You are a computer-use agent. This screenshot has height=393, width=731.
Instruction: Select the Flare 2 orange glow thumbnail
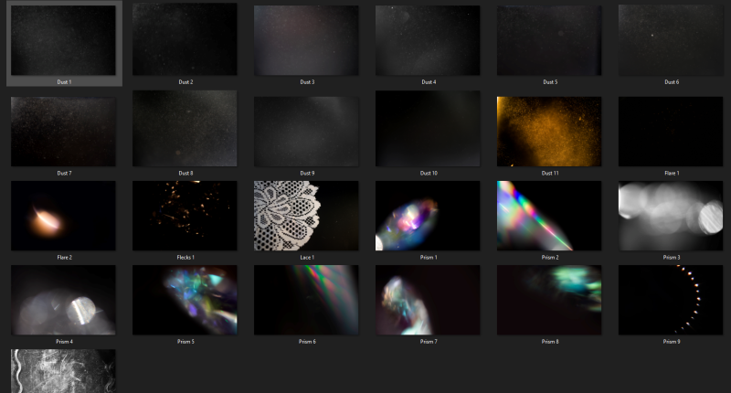[63, 216]
